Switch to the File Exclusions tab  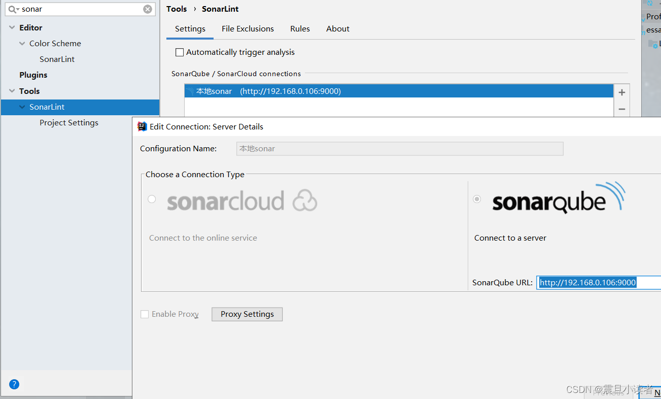[x=248, y=28]
